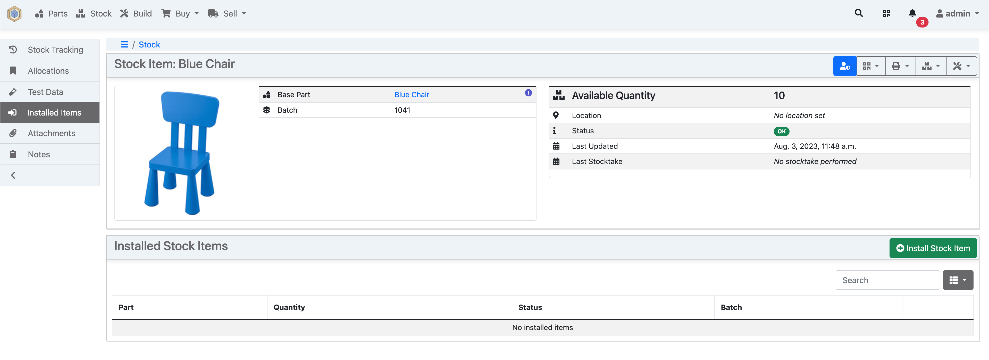The image size is (989, 360).
Task: Open the Notes panel
Action: (39, 154)
